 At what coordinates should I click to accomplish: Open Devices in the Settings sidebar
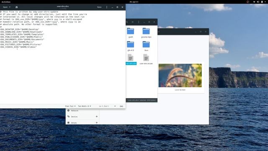tap(74, 117)
